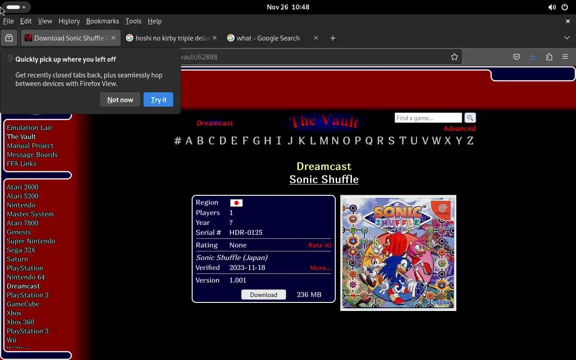The width and height of the screenshot is (576, 360).
Task: Open the Firefox View icon
Action: point(9,38)
